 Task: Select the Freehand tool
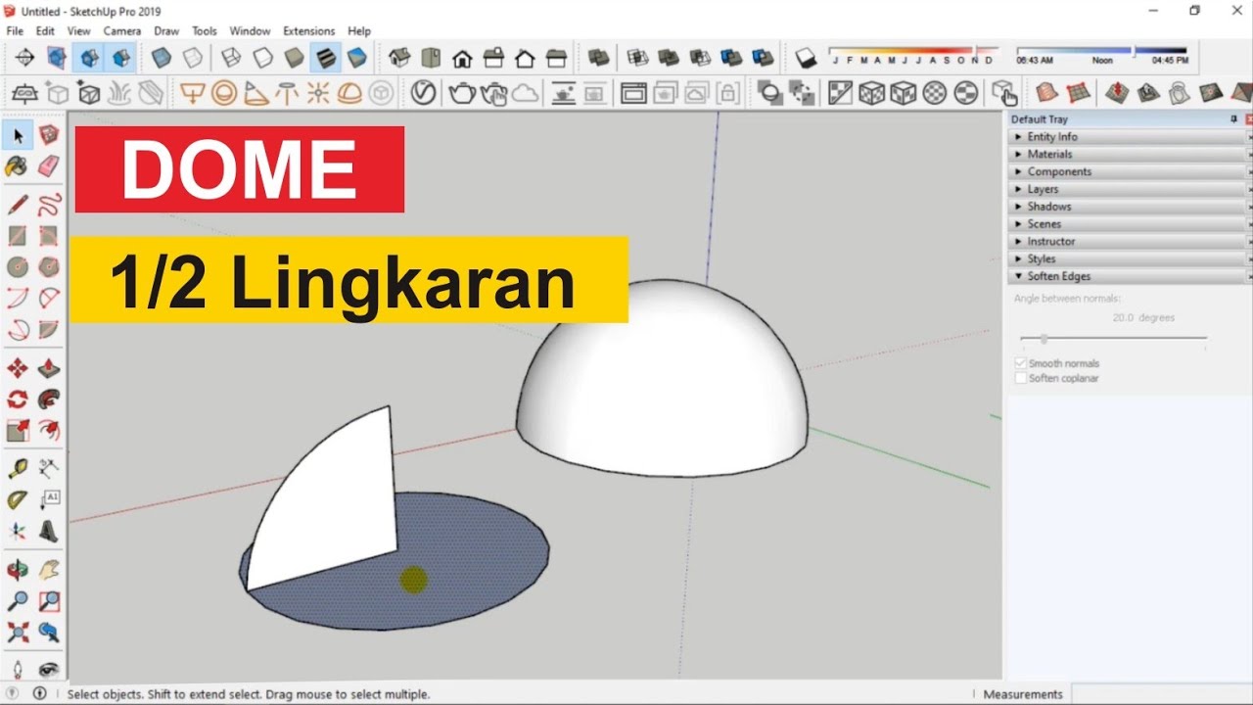coord(49,205)
